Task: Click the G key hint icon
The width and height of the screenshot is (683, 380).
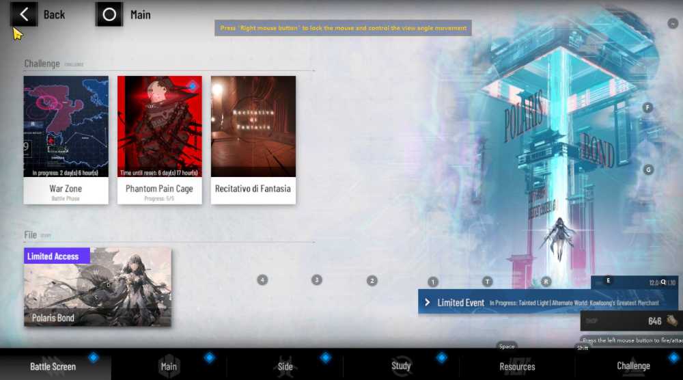Action: tap(648, 169)
